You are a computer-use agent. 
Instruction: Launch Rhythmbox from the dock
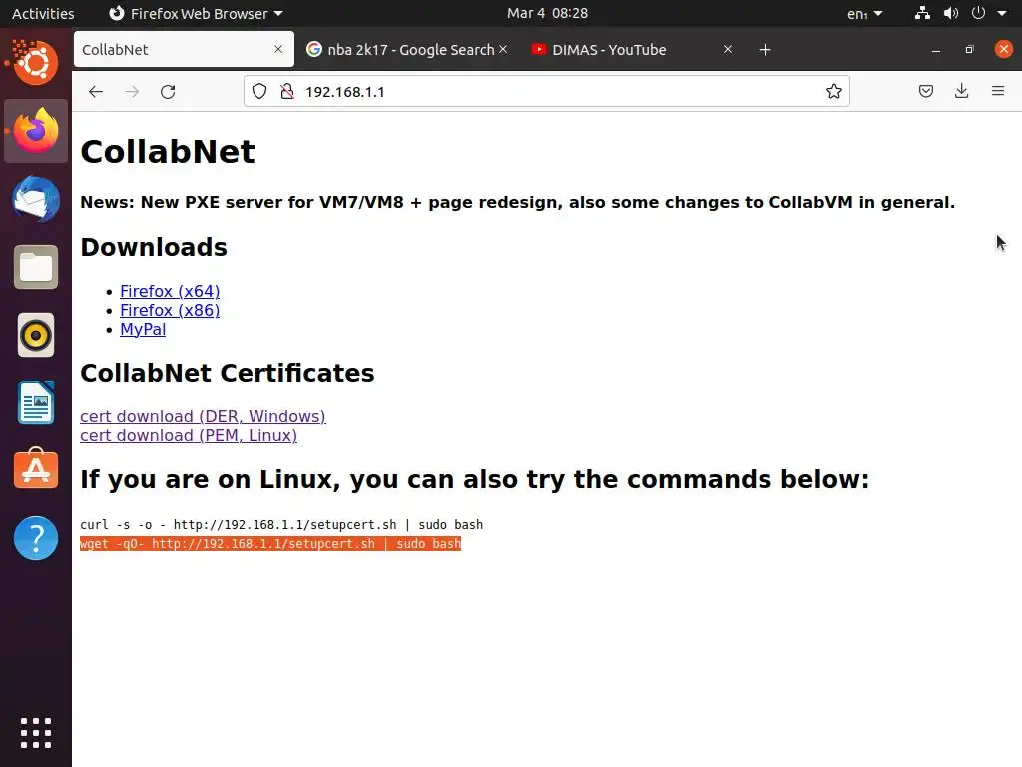(x=36, y=336)
